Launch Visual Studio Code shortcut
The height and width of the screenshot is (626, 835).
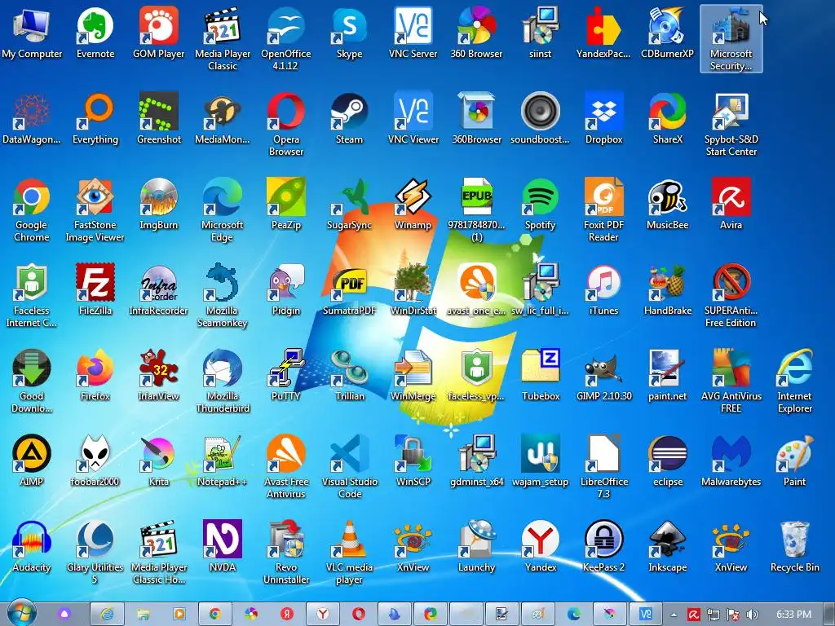click(349, 468)
